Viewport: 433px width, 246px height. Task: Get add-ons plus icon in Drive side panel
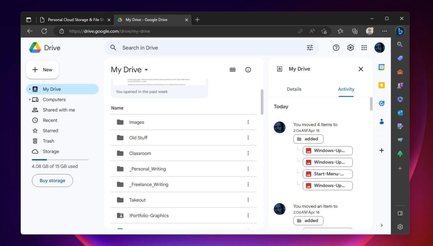pyautogui.click(x=382, y=150)
